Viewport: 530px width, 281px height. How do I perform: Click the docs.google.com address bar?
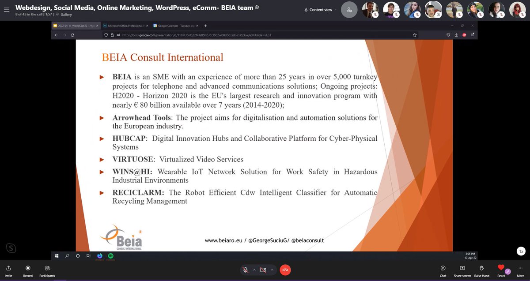click(261, 35)
